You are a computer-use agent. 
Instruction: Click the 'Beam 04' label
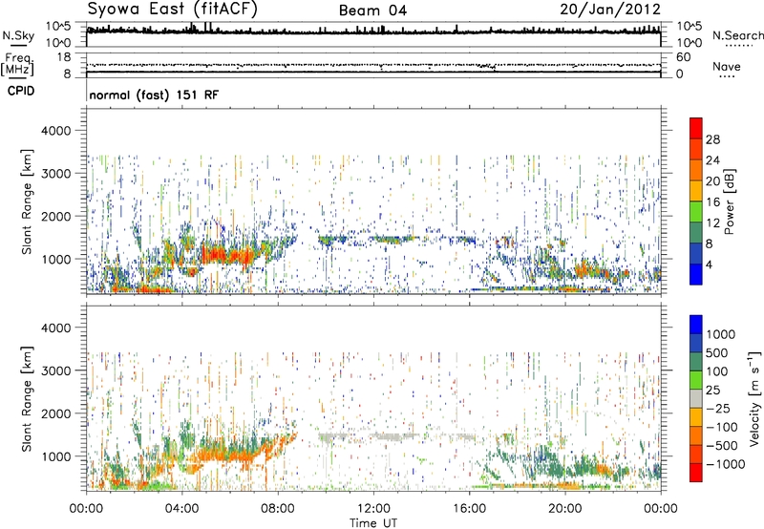(x=372, y=11)
